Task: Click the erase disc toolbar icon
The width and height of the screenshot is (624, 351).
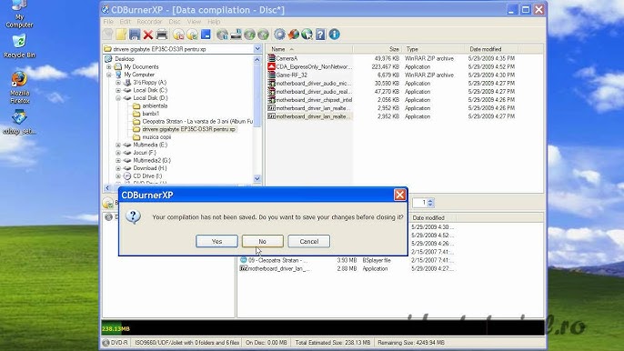Action: click(x=178, y=35)
